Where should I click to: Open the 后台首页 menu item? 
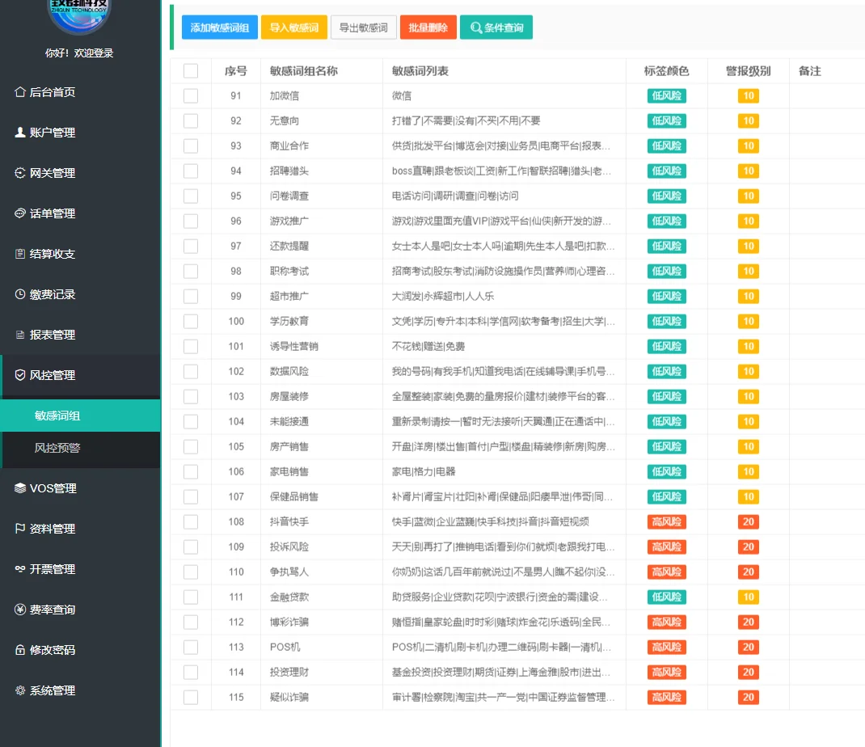[80, 92]
